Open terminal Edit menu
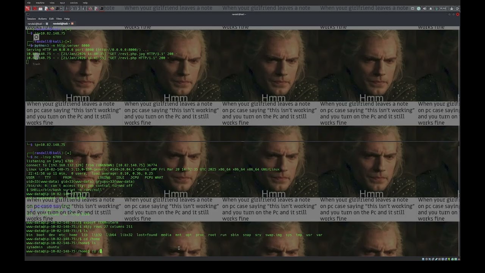The image size is (485, 273). point(52,19)
